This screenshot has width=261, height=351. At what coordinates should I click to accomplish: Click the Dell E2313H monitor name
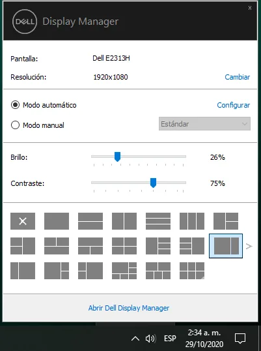point(111,58)
